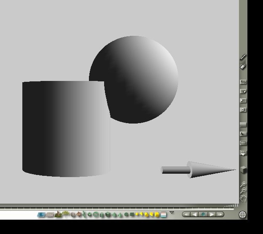The image size is (263, 234).
Task: Create a green cube primitive
Action: coord(108,214)
